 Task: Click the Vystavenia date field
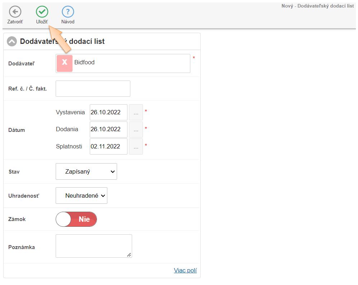108,112
